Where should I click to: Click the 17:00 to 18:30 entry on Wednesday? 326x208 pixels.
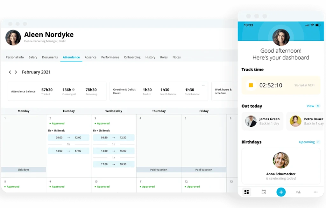114,164
